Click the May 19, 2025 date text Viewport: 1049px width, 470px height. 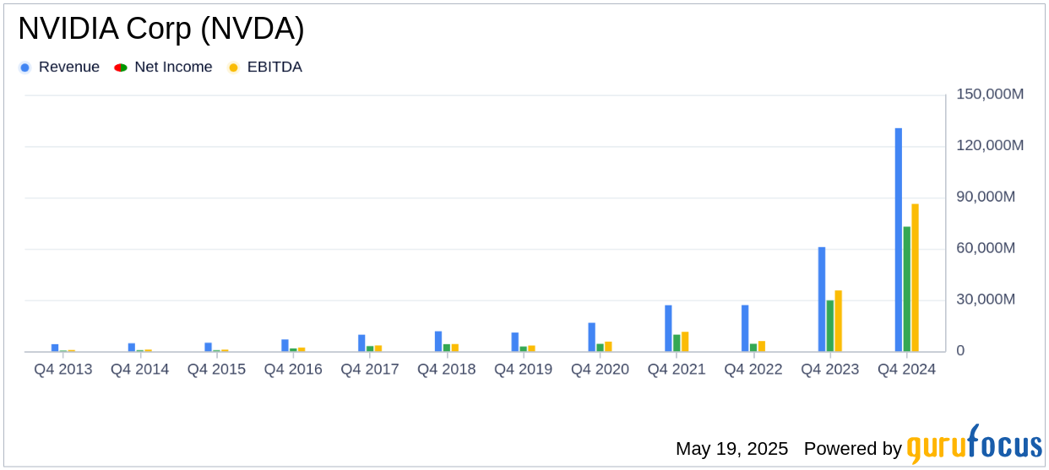pos(731,449)
